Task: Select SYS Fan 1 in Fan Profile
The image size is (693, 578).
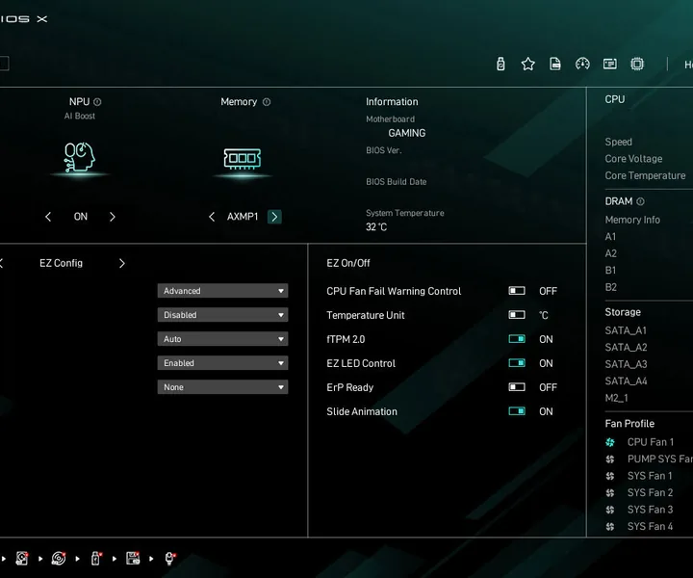Action: click(x=650, y=476)
